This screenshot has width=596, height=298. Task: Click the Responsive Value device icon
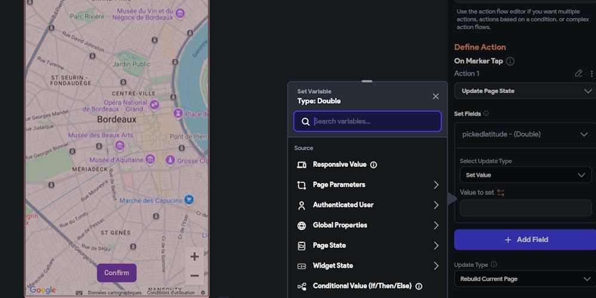point(302,165)
